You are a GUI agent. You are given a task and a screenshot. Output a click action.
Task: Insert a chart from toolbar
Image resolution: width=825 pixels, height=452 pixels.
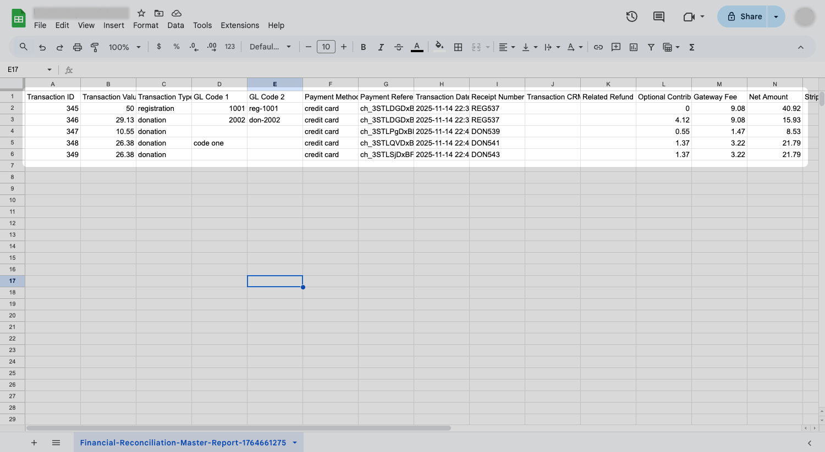coord(634,47)
